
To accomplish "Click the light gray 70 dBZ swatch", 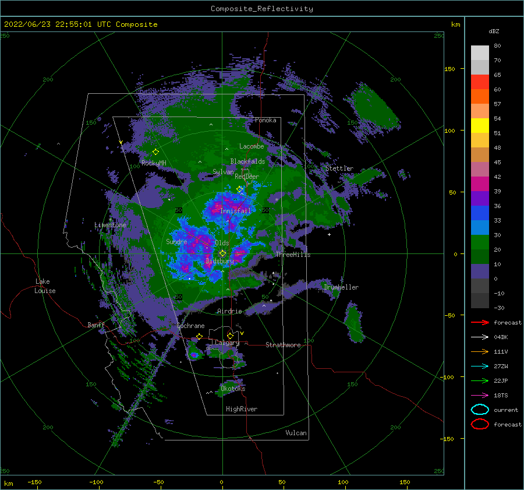I will tap(480, 52).
